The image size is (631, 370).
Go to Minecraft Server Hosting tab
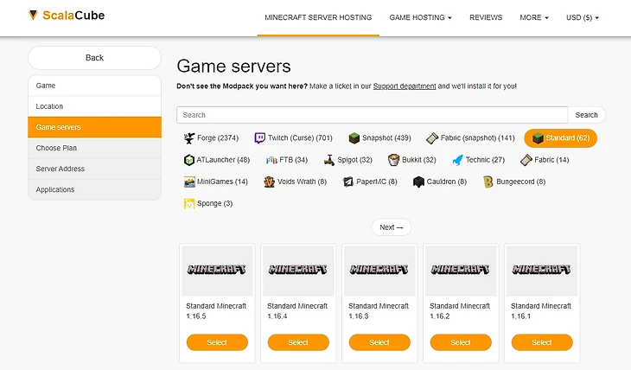tap(318, 17)
